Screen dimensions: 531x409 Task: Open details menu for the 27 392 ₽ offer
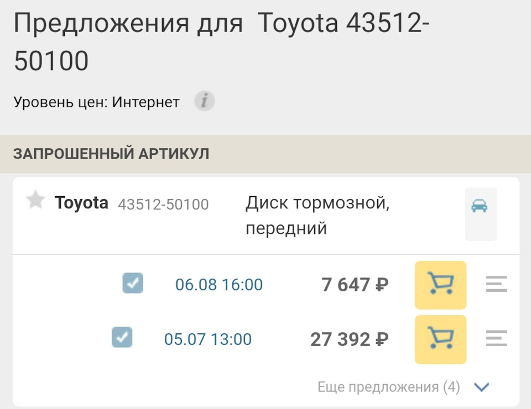pos(497,337)
